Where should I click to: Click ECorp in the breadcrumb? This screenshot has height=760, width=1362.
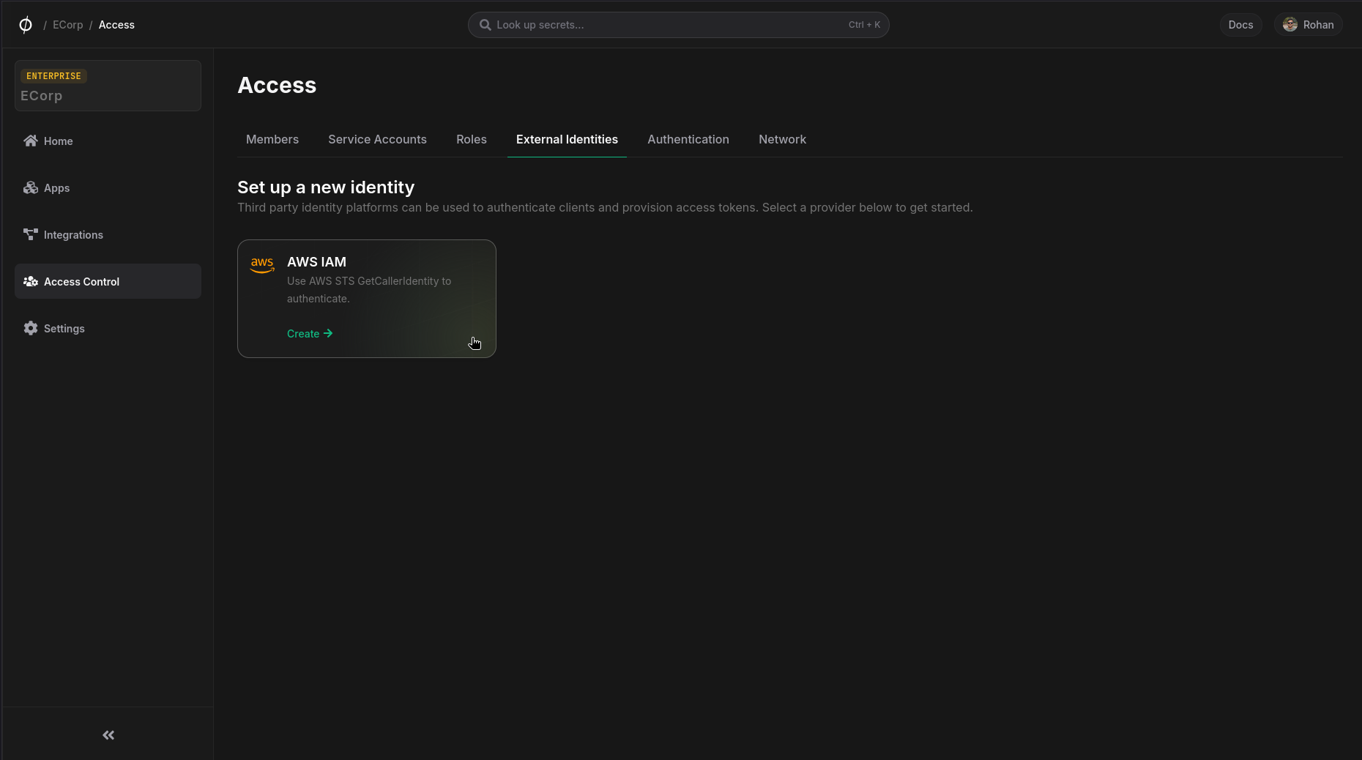(x=68, y=25)
